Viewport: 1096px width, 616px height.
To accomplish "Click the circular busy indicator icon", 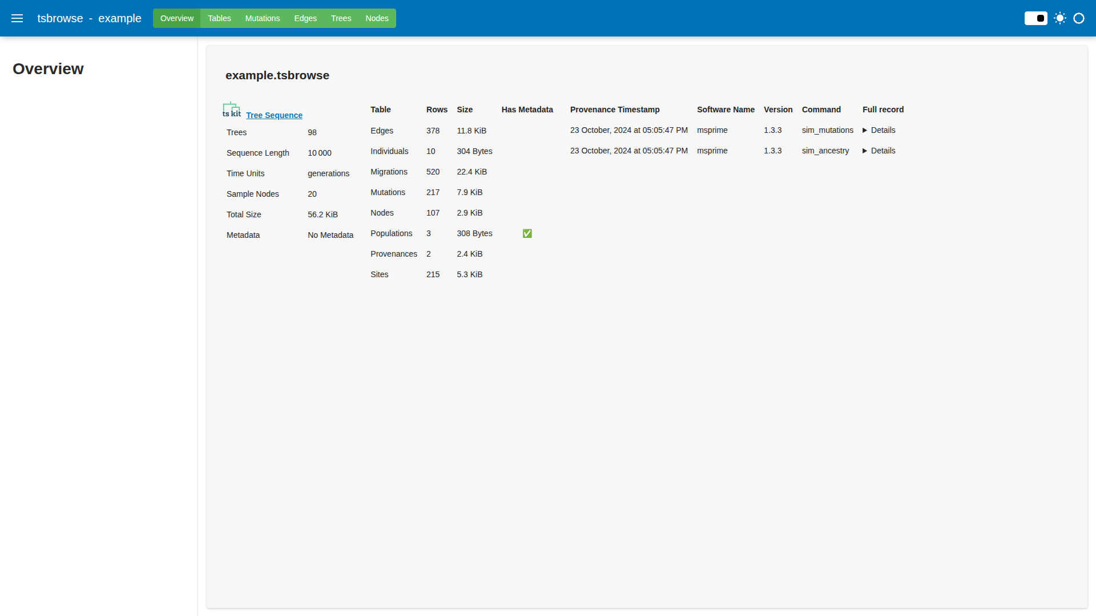I will coord(1079,18).
